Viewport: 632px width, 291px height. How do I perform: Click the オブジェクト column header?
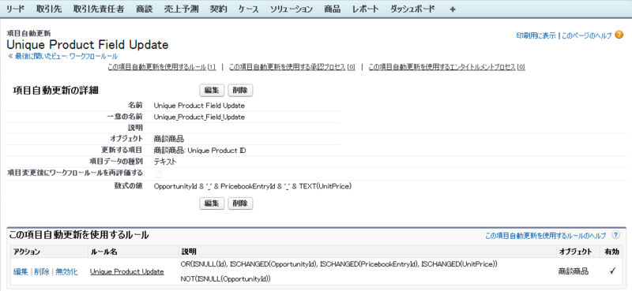click(x=575, y=252)
